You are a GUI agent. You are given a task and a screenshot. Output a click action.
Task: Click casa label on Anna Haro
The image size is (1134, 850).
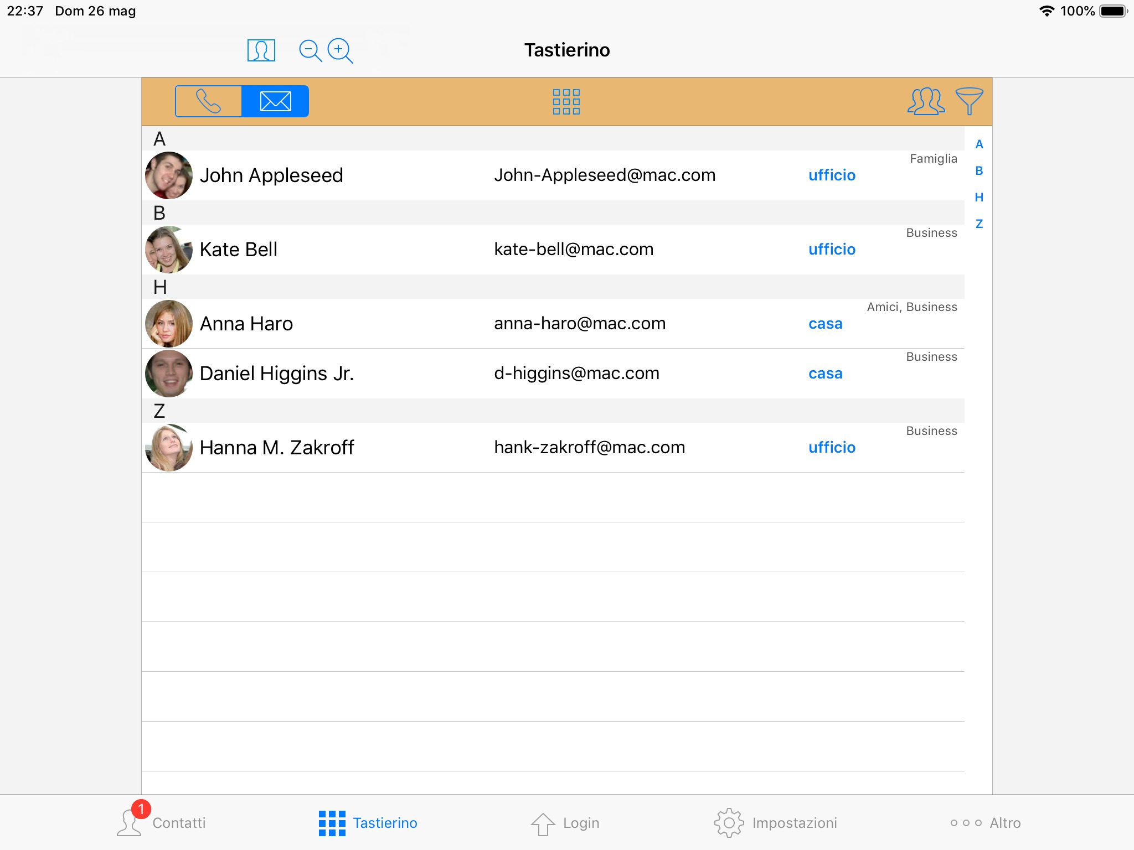point(823,323)
